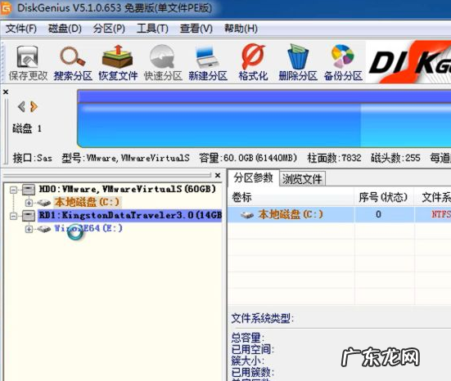Select 本地磁盘 (C:) row in partition table
451x381 pixels.
[340, 214]
